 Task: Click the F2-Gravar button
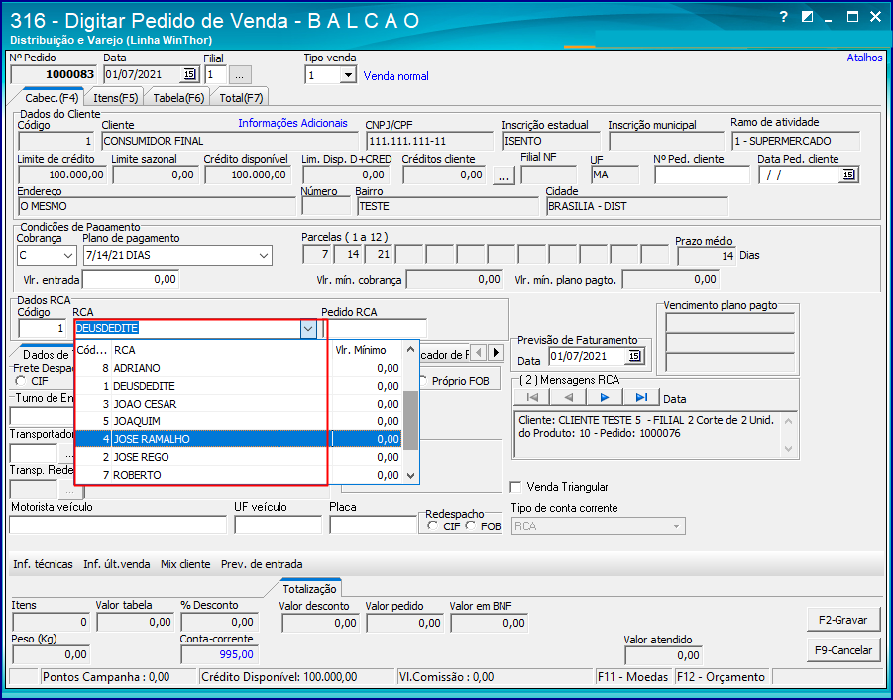tap(842, 620)
